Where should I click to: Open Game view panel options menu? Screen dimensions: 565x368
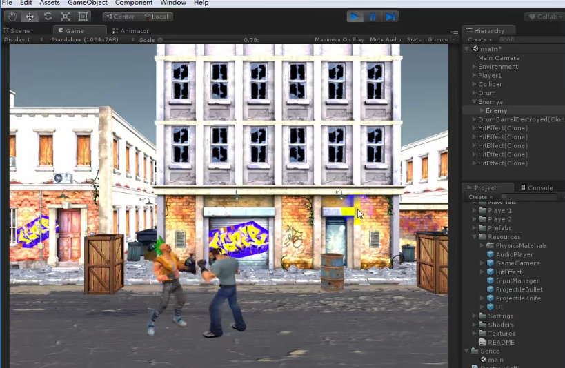pos(455,32)
